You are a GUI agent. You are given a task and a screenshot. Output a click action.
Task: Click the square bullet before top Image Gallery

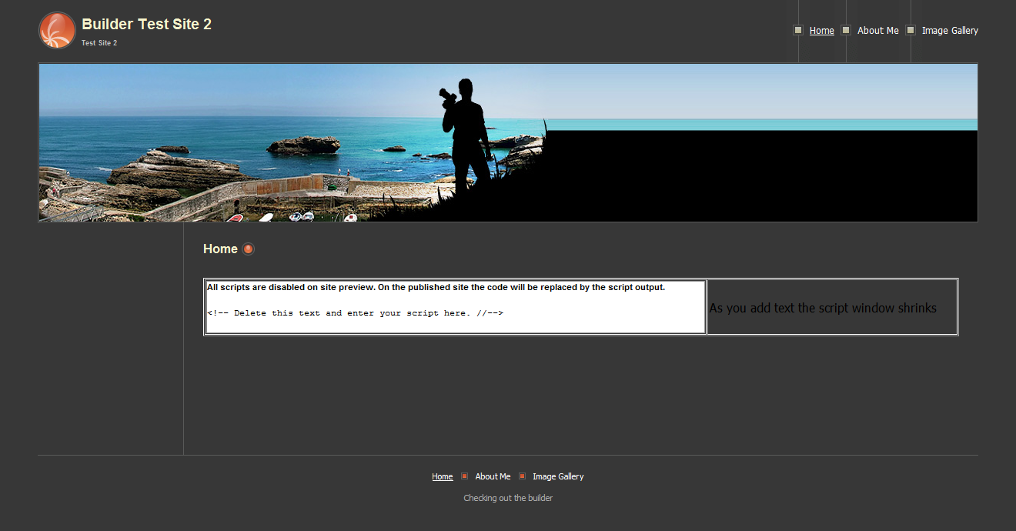click(911, 30)
